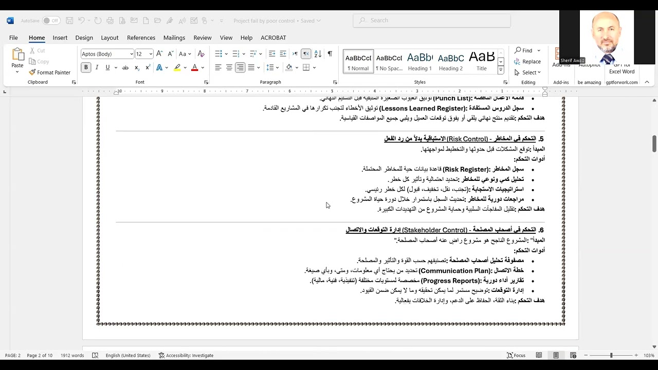658x370 pixels.
Task: Toggle right-to-left text direction button
Action: pyautogui.click(x=306, y=54)
